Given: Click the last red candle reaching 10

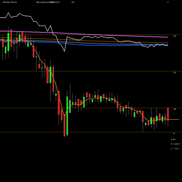Looking at the screenshot, I should [x=168, y=114].
